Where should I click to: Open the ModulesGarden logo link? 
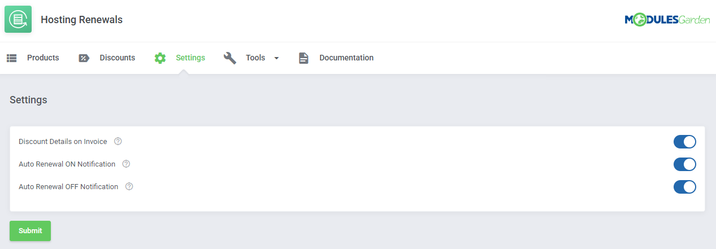pos(667,20)
